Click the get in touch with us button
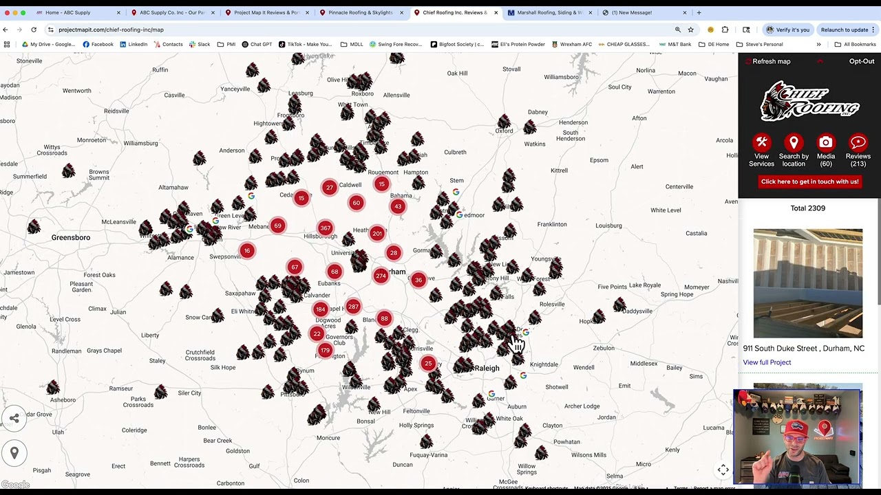This screenshot has width=881, height=495. point(809,181)
